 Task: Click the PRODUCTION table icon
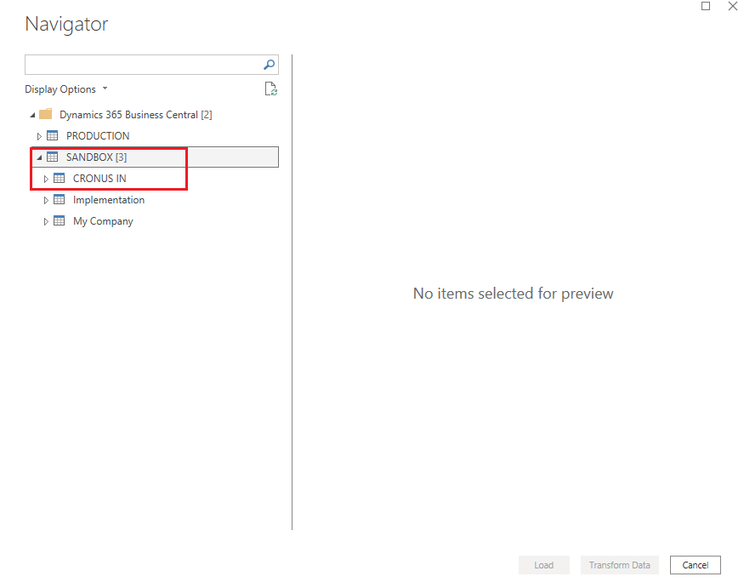click(x=52, y=136)
